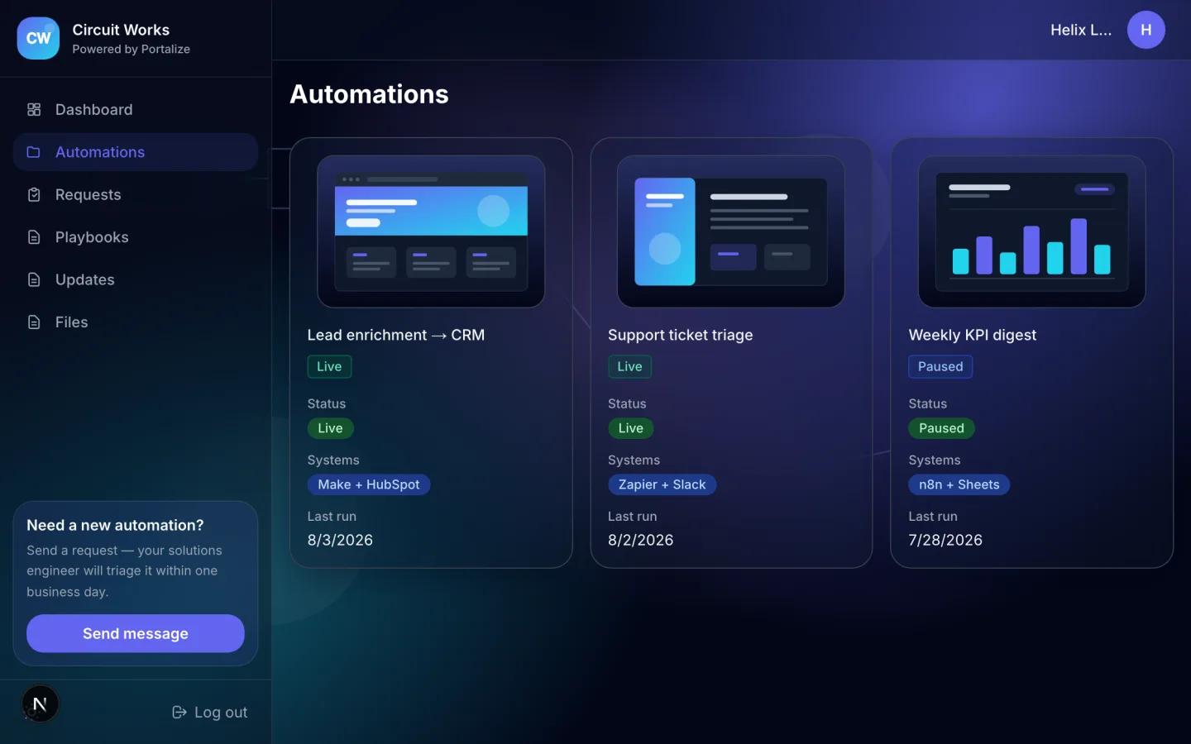1191x744 pixels.
Task: Click Need a new automation? heading
Action: (115, 525)
